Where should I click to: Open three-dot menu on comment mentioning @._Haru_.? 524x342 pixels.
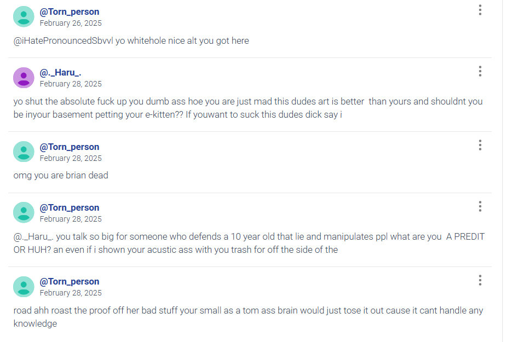tap(480, 206)
